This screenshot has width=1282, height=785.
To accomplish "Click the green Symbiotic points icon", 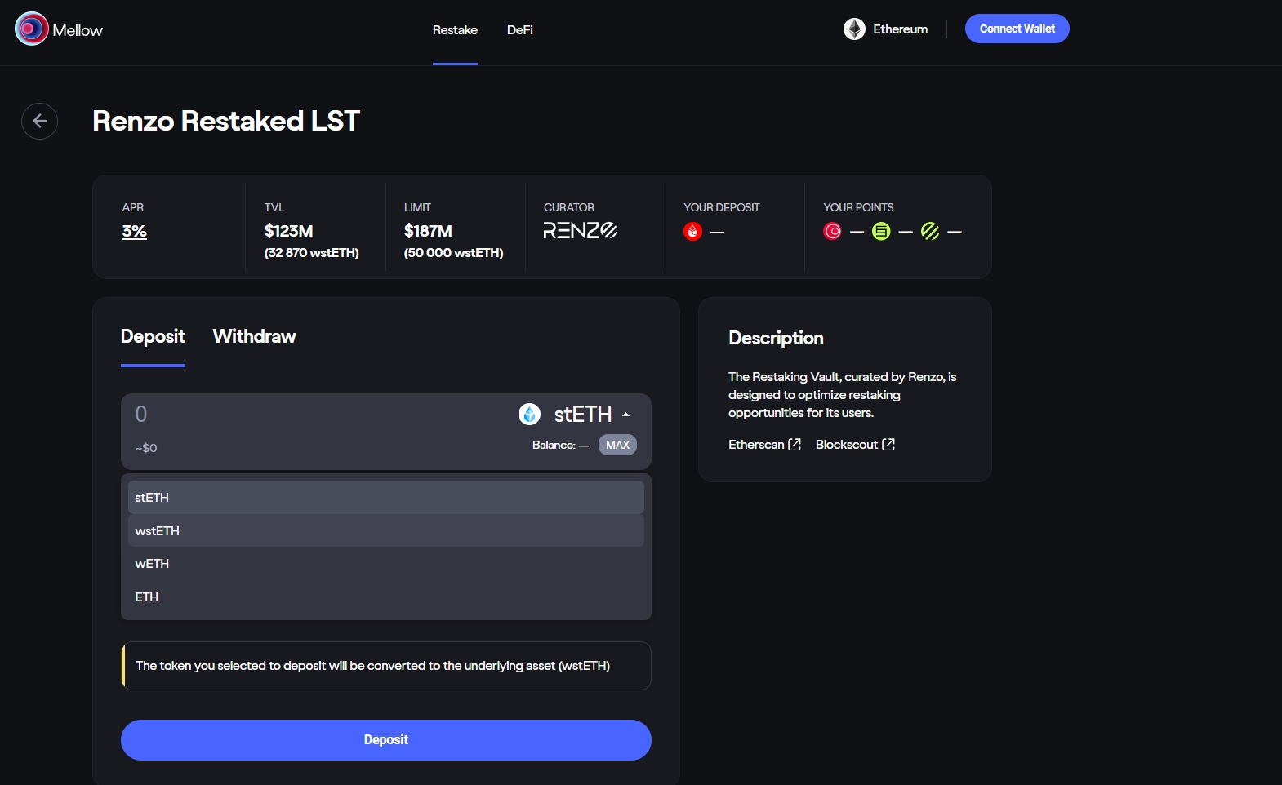I will (x=881, y=232).
